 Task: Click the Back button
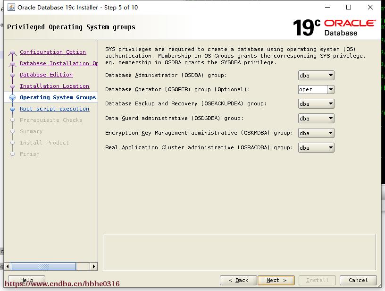pos(238,280)
